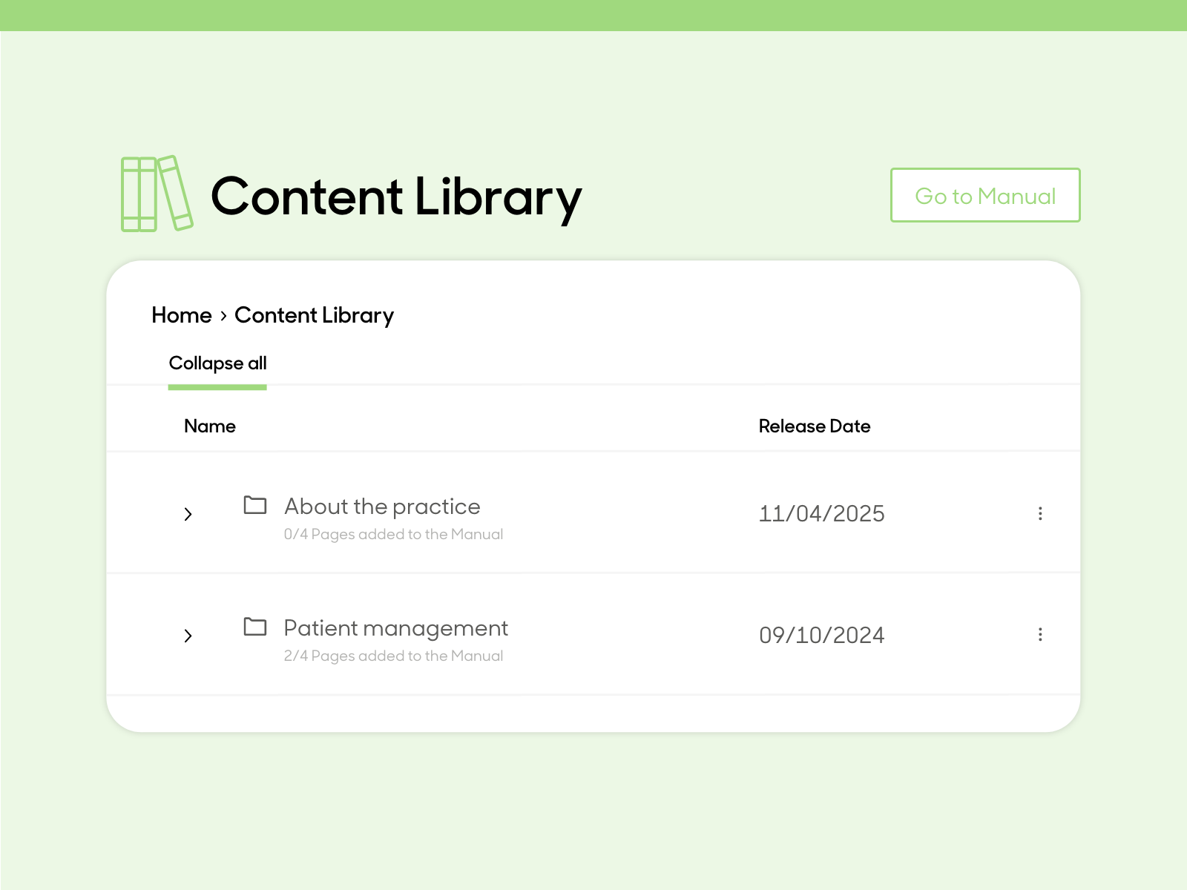Screen dimensions: 1187x890
Task: Expand the About the practice folder
Action: click(x=188, y=514)
